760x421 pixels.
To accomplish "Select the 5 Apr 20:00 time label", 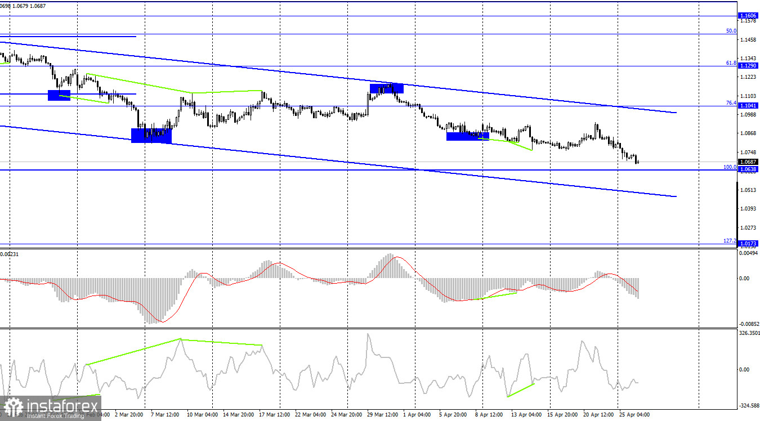I will pos(452,415).
